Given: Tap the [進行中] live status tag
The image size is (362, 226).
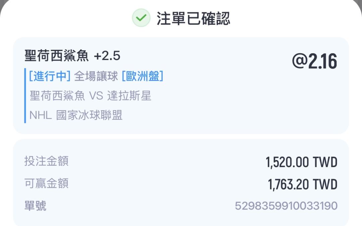Looking at the screenshot, I should click(x=50, y=77).
